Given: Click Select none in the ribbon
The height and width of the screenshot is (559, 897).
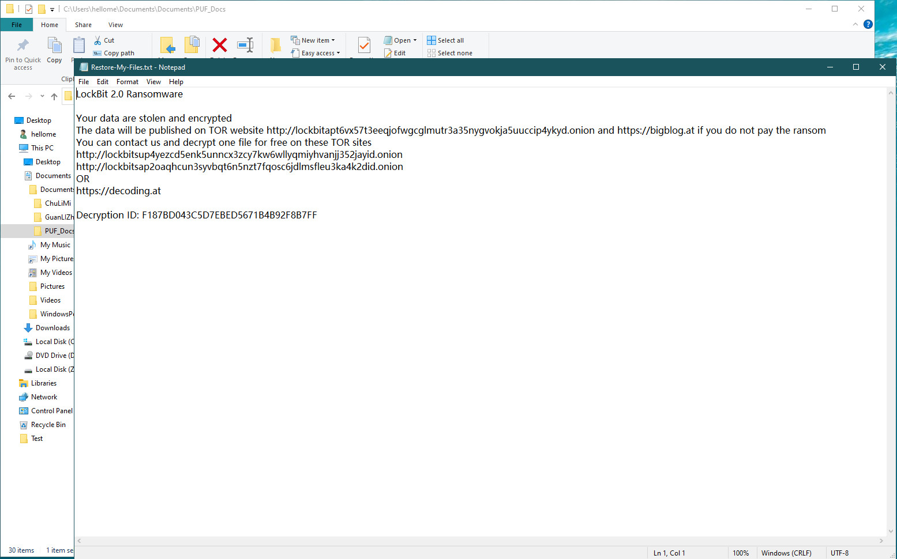Looking at the screenshot, I should tap(449, 53).
